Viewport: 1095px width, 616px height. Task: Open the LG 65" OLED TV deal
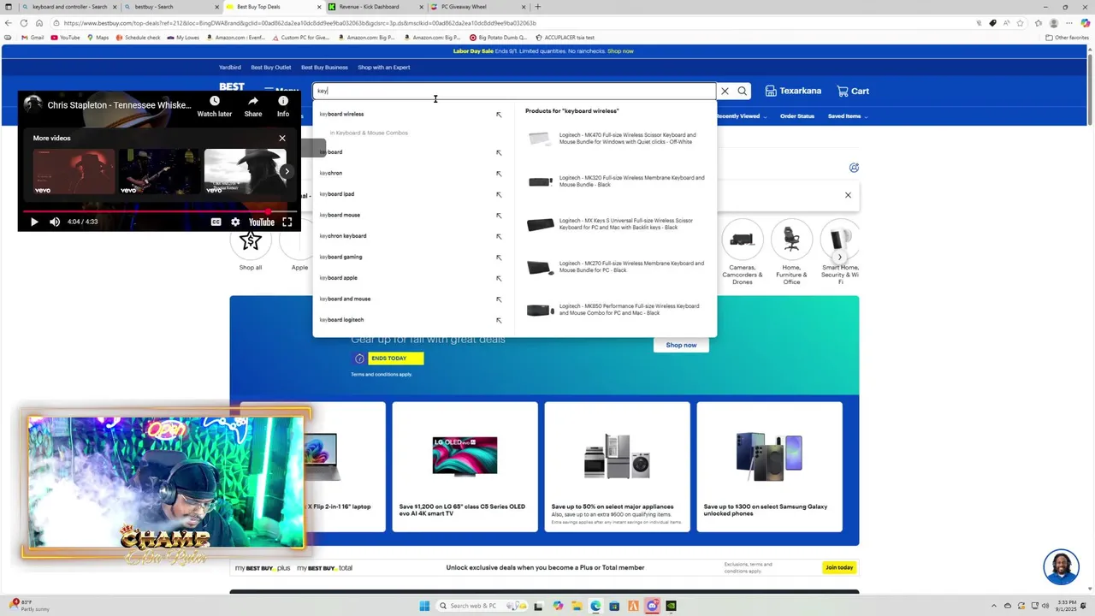click(x=465, y=467)
